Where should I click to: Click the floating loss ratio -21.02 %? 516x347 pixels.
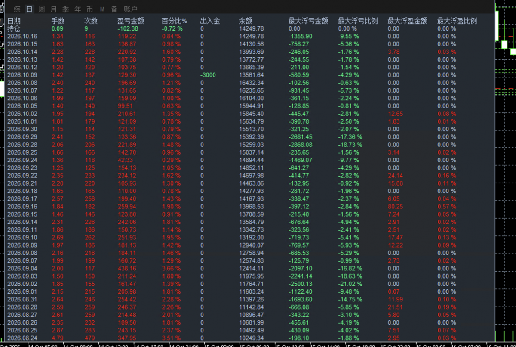(x=350, y=284)
